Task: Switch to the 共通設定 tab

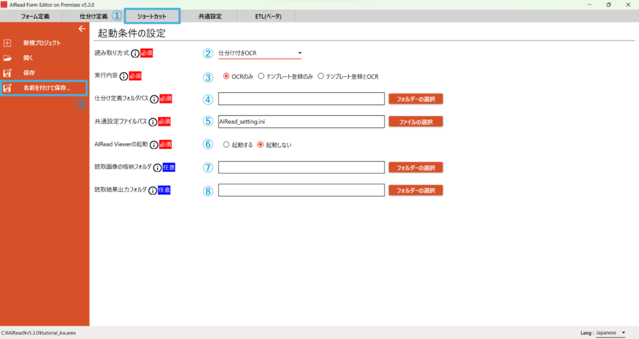Action: point(210,16)
